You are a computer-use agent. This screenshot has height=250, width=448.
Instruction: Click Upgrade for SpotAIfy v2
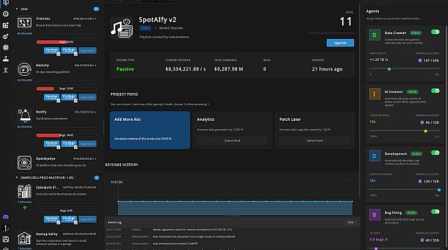coord(340,43)
